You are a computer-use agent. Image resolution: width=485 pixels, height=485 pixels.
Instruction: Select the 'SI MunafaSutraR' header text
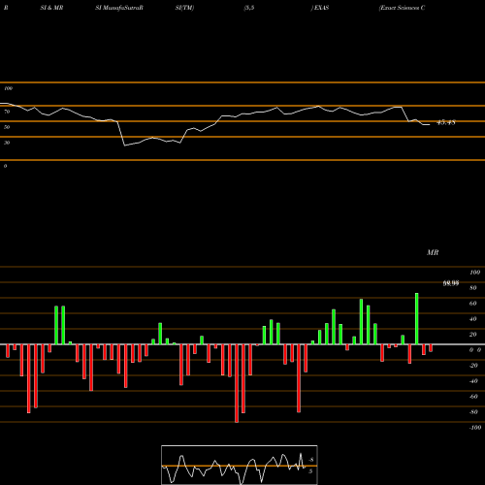pyautogui.click(x=119, y=8)
